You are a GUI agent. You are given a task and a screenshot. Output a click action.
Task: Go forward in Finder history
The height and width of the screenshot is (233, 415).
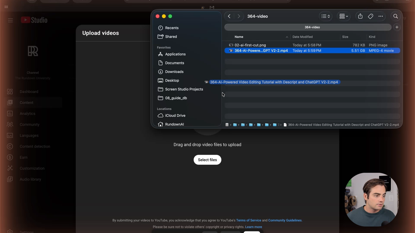239,16
